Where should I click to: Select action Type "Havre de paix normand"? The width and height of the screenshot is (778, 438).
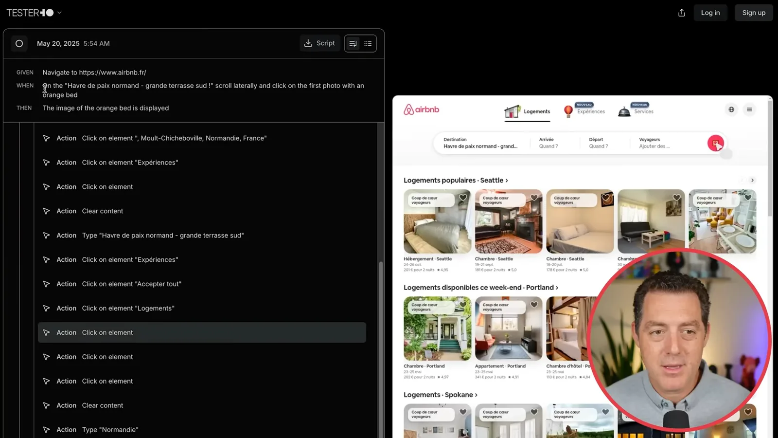(202, 236)
